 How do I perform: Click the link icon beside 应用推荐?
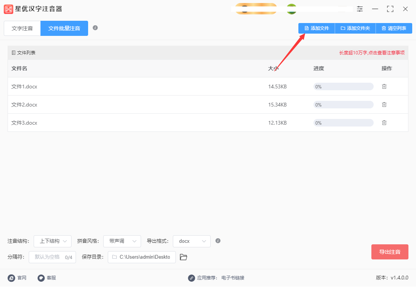pyautogui.click(x=191, y=278)
